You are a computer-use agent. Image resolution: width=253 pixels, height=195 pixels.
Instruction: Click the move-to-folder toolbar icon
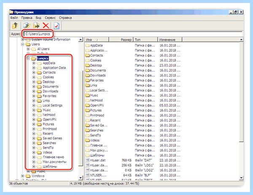coord(36,25)
